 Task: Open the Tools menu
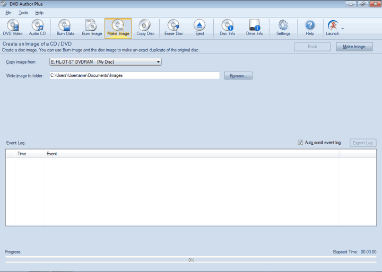(x=23, y=13)
